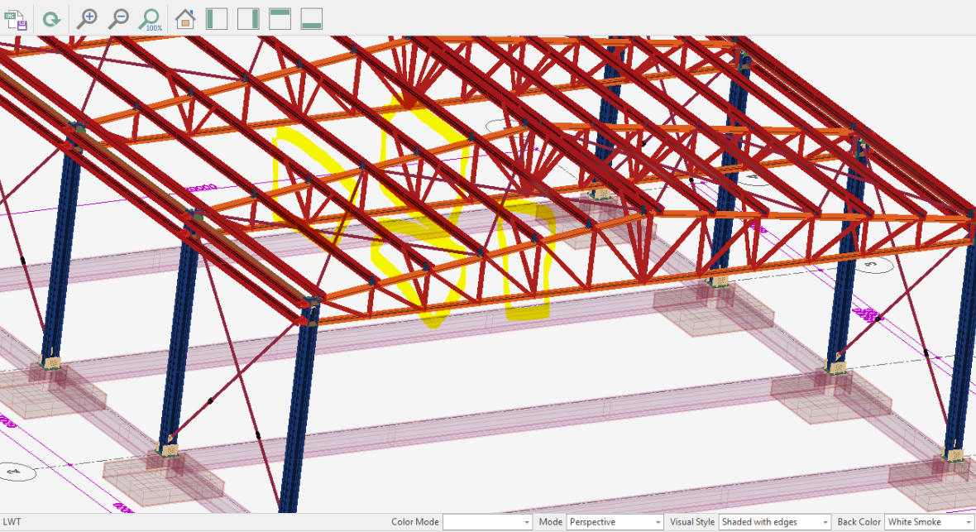
Task: Switch to the top view
Action: pos(280,19)
